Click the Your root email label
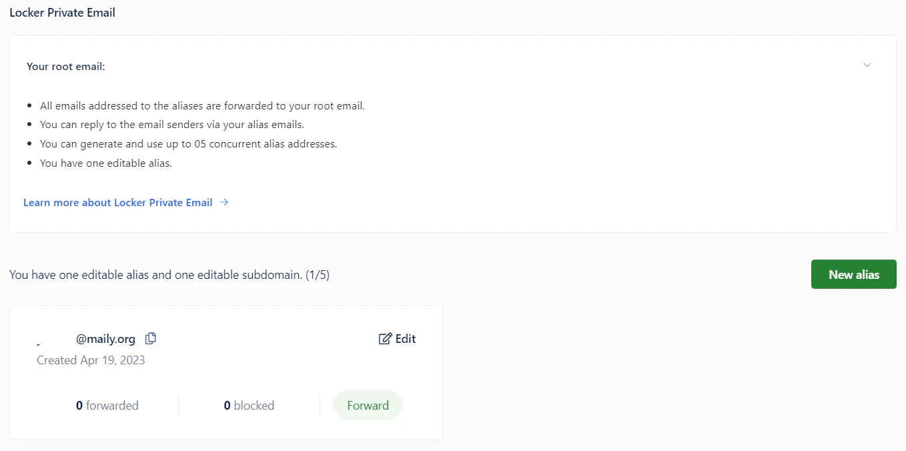This screenshot has width=906, height=451. pyautogui.click(x=65, y=66)
